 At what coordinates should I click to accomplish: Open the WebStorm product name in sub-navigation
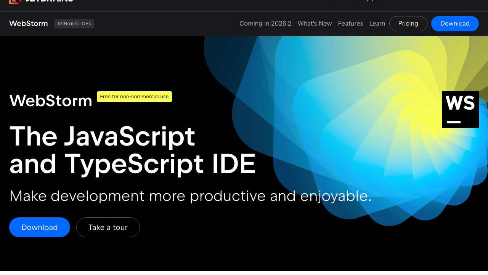29,24
